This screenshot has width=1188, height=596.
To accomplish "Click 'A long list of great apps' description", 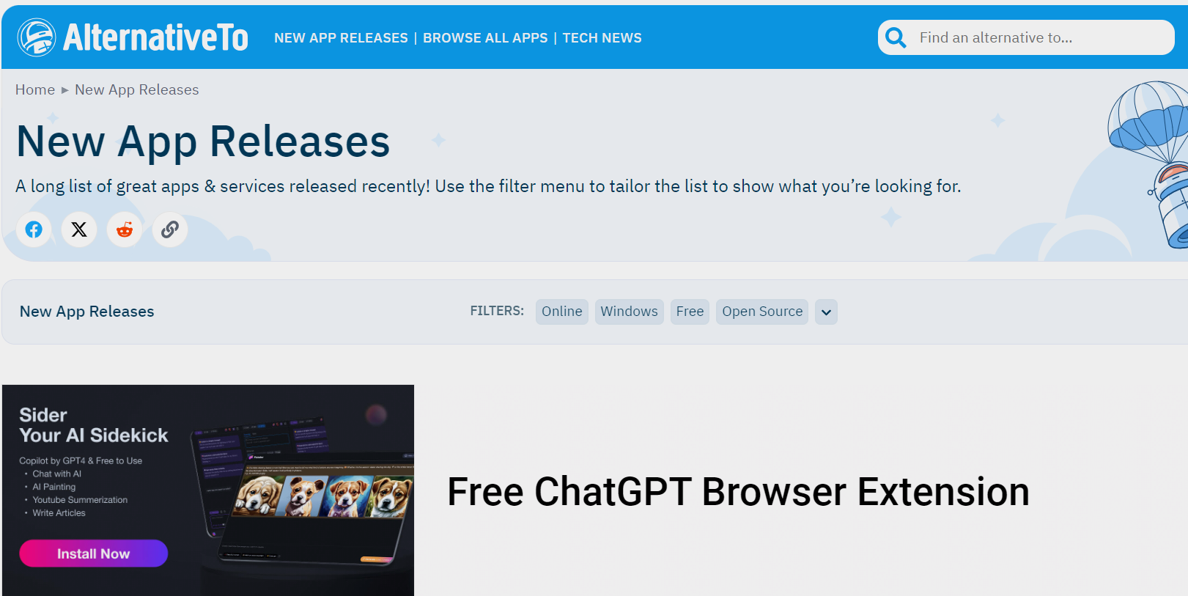I will (x=488, y=186).
